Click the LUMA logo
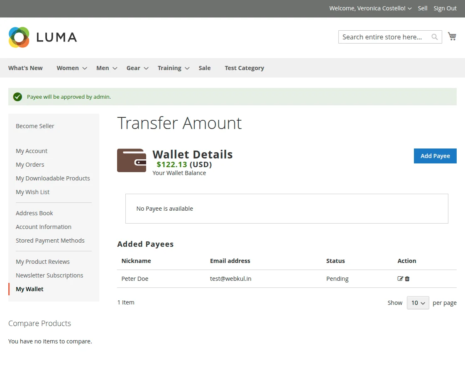The width and height of the screenshot is (465, 365). [42, 37]
